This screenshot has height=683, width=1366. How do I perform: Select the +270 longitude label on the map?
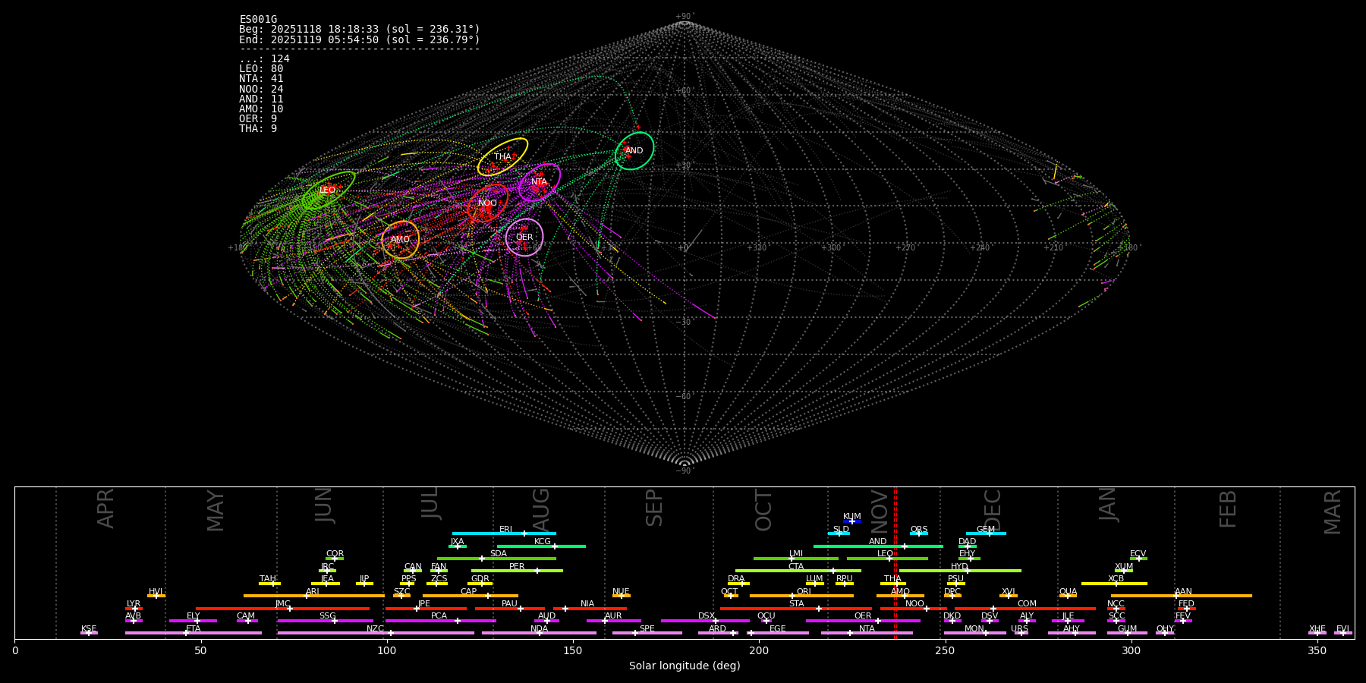coord(905,247)
